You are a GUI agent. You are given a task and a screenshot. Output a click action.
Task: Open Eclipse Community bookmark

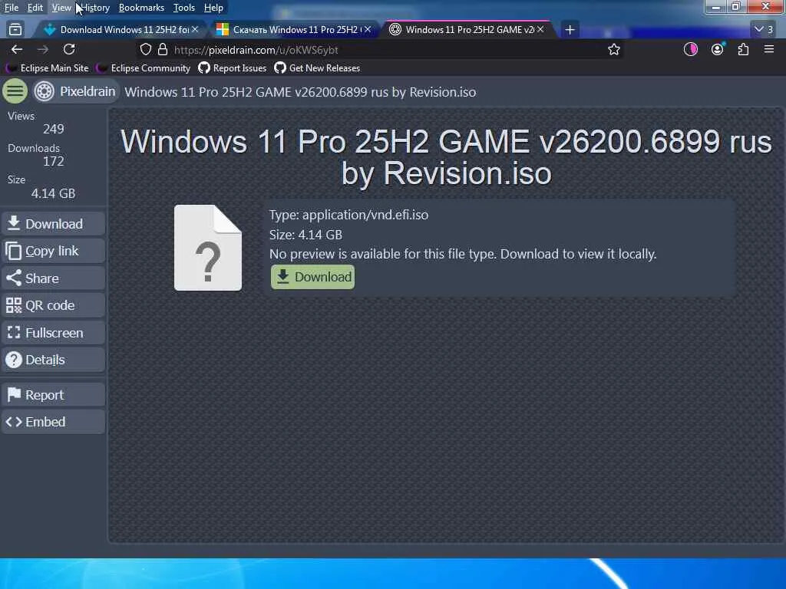(x=144, y=68)
